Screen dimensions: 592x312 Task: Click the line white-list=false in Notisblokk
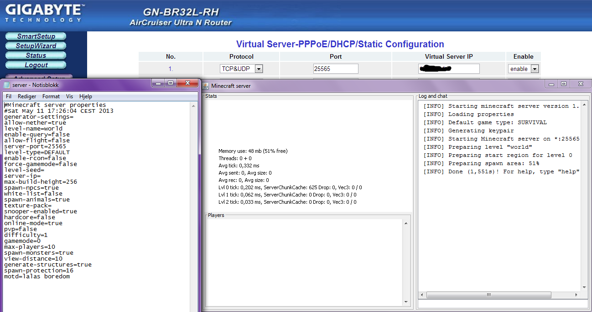(x=33, y=194)
